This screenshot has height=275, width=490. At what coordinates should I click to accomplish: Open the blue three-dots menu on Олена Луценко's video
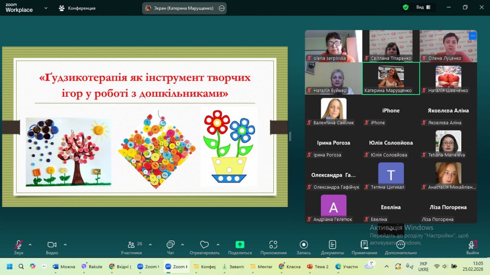click(x=473, y=36)
